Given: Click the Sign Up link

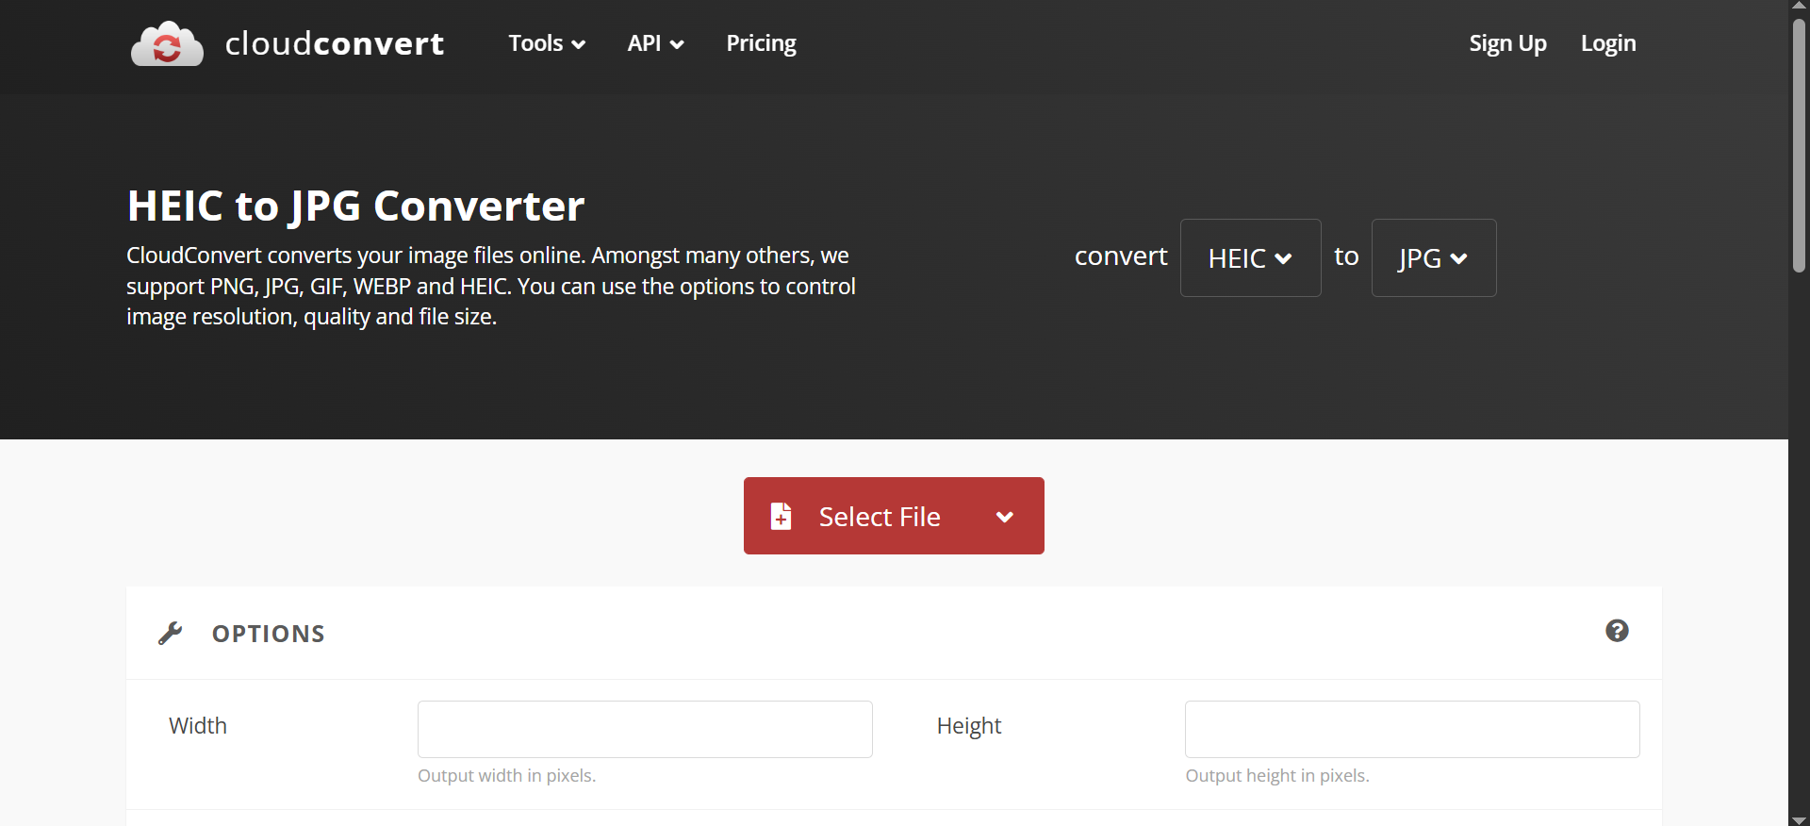Looking at the screenshot, I should (1507, 43).
